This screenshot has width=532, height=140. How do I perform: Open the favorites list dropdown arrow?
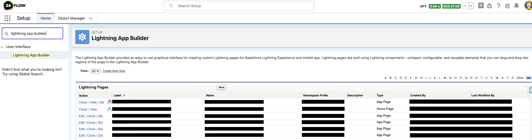coord(471,6)
